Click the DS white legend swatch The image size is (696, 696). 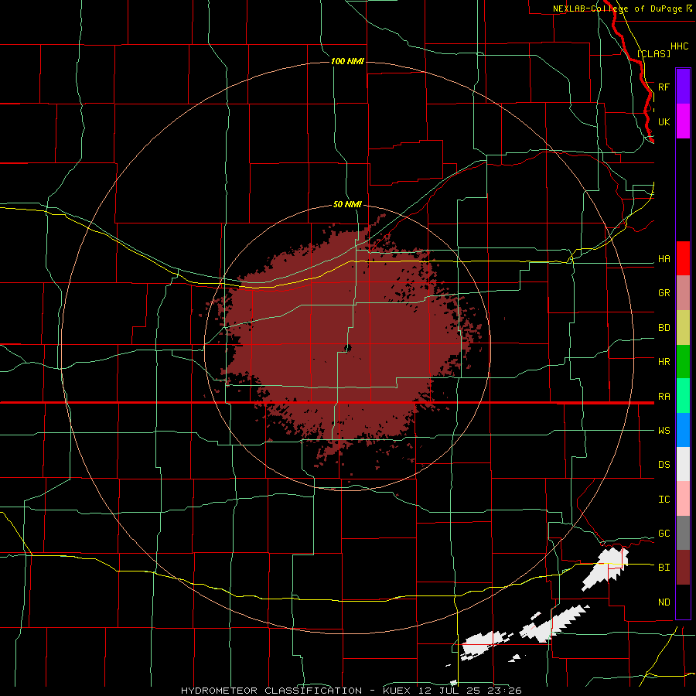coord(683,464)
